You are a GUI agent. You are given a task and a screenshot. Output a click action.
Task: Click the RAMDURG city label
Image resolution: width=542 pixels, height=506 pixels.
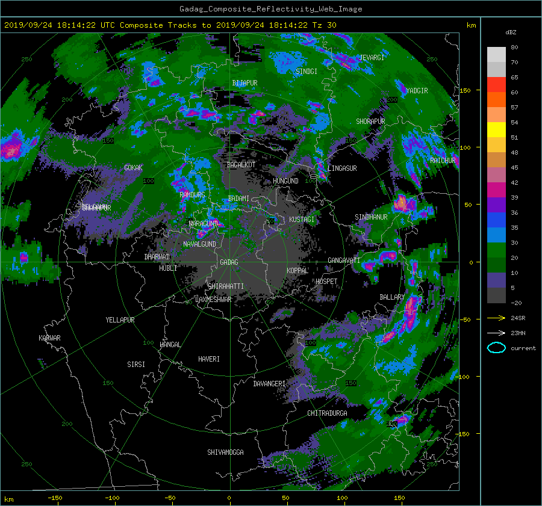(192, 195)
